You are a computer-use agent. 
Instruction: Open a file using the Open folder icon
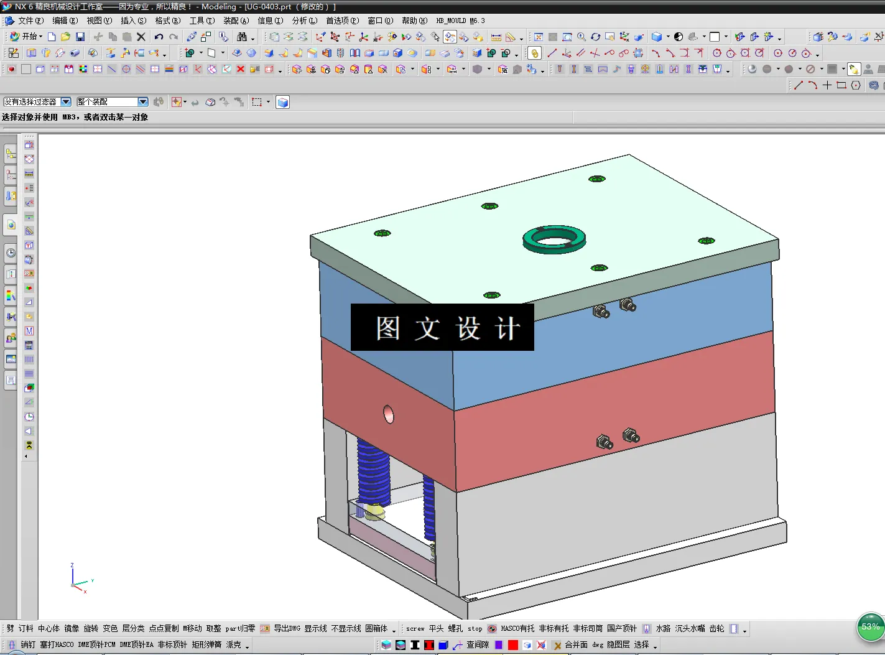(x=65, y=36)
